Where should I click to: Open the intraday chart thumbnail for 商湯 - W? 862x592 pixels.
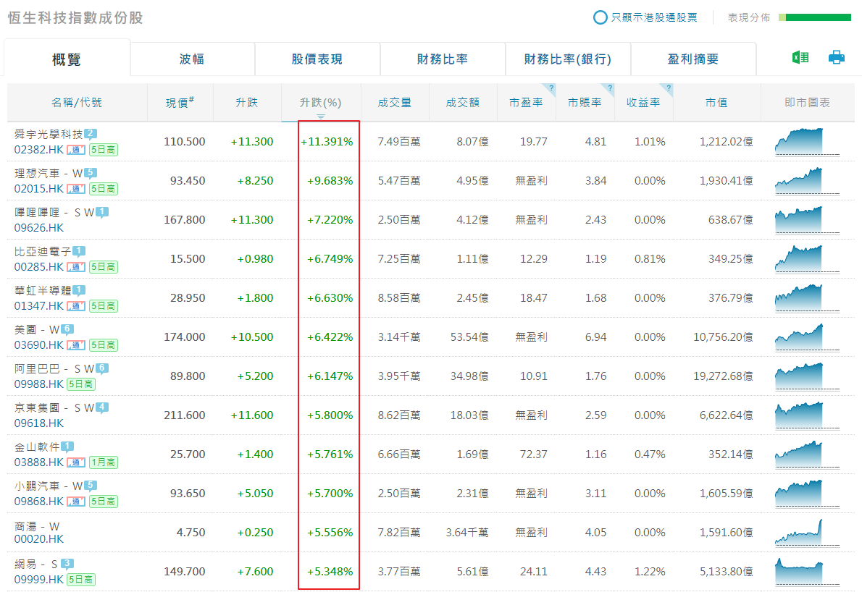click(x=799, y=533)
